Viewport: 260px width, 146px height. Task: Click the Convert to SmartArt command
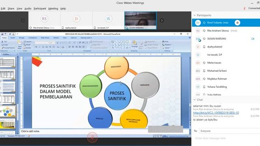pyautogui.click(x=99, y=48)
